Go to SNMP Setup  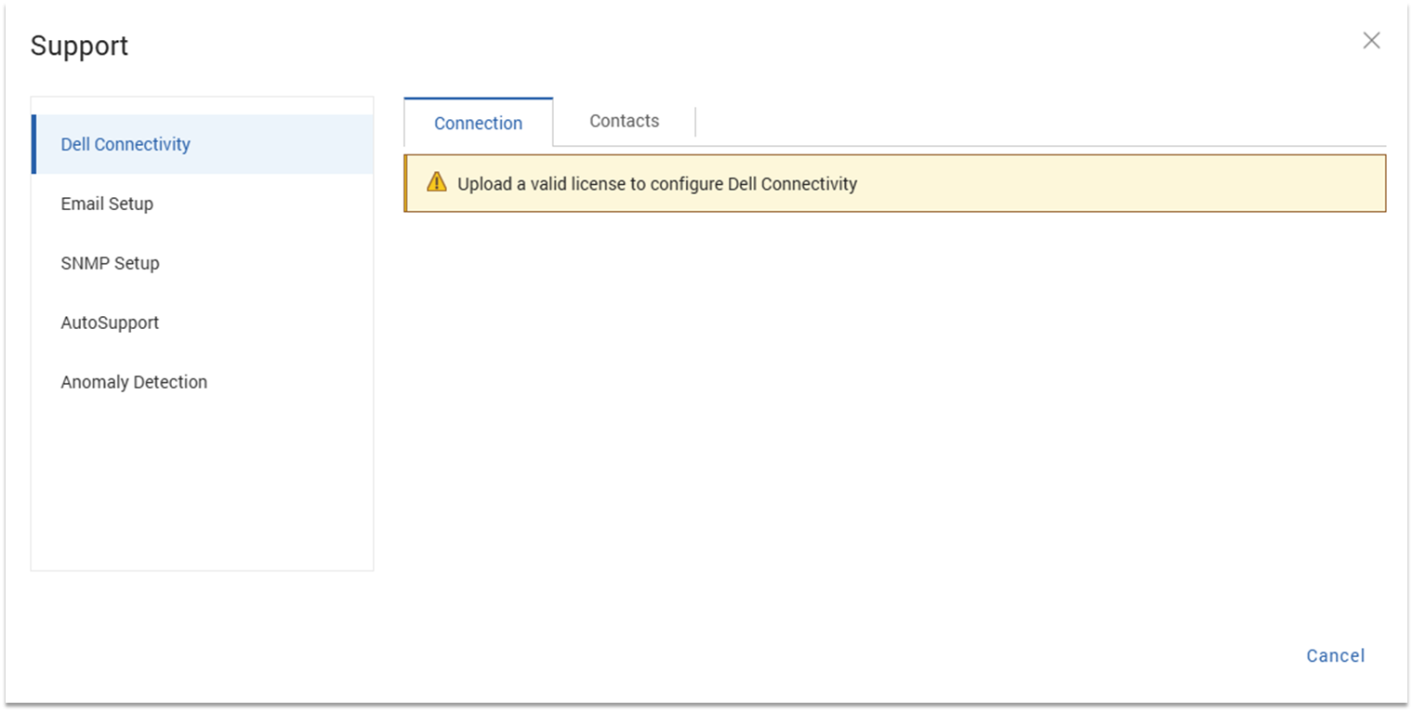tap(203, 263)
